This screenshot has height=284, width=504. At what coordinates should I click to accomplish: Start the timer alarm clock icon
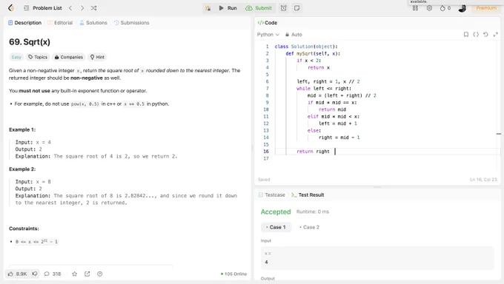coord(283,8)
